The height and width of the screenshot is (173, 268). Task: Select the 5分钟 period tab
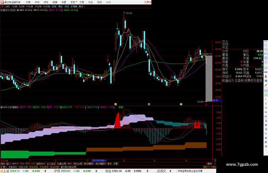coord(22,6)
